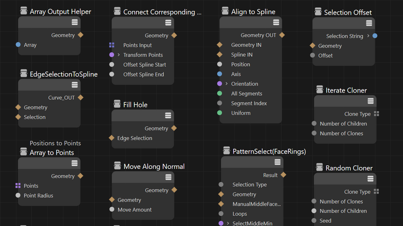Click the Geometry OUT output port

[282, 35]
